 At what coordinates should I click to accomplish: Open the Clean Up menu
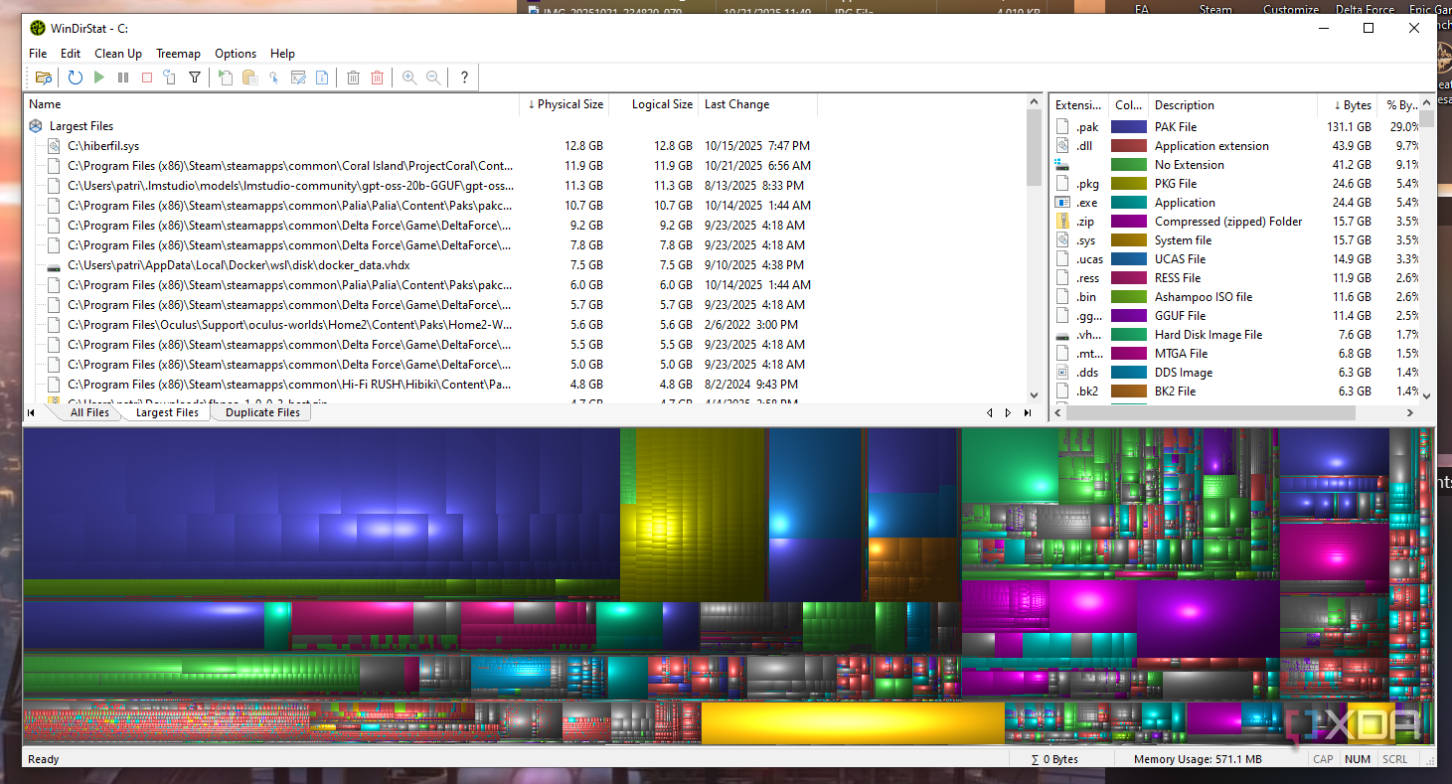click(x=118, y=54)
